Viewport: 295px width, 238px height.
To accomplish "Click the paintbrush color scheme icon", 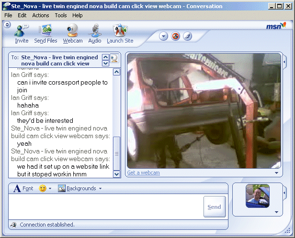I will point(187,36).
